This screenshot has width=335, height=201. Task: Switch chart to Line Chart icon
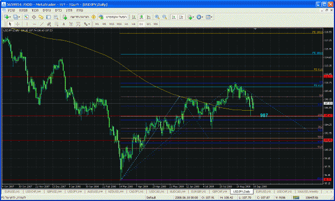(x=149, y=17)
